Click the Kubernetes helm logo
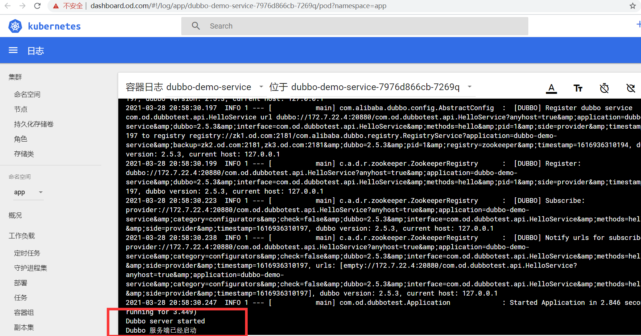This screenshot has height=336, width=641. point(15,26)
